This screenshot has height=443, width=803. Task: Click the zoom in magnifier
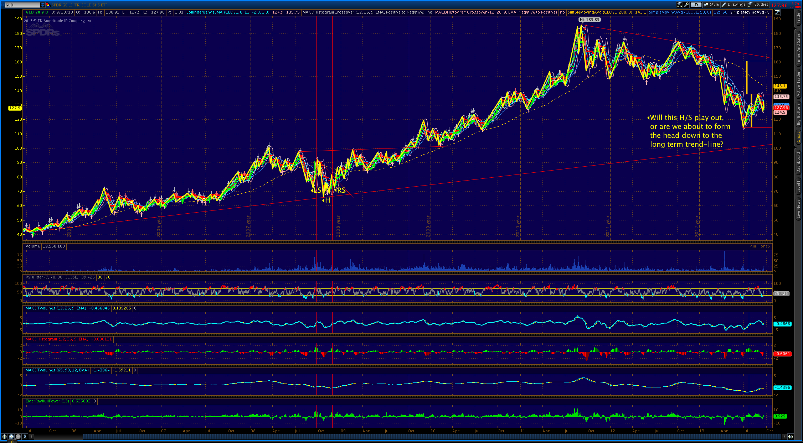(11, 437)
